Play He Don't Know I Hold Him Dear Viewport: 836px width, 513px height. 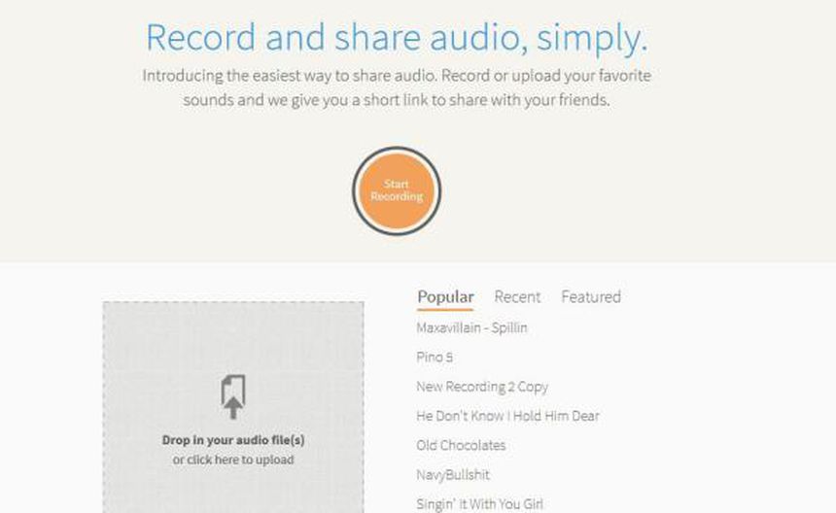507,416
